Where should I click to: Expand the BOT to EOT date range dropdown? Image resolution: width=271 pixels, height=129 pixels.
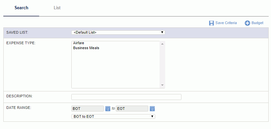coord(113,116)
